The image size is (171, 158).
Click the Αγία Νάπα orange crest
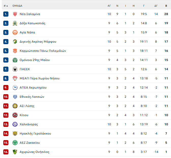click(15, 32)
